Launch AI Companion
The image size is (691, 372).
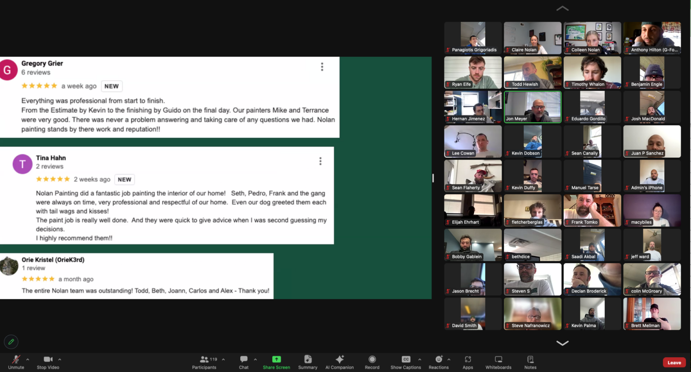point(340,362)
